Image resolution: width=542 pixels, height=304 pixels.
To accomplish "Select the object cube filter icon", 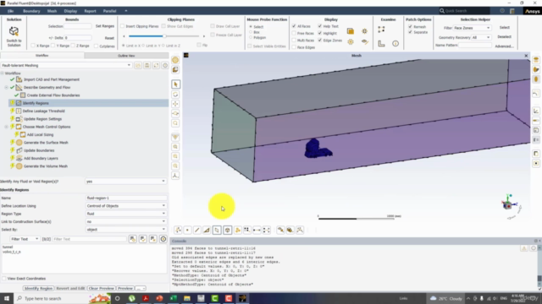I will click(228, 230).
